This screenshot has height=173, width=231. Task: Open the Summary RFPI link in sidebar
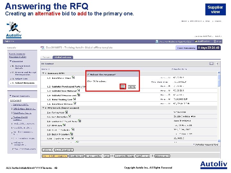click(x=21, y=104)
